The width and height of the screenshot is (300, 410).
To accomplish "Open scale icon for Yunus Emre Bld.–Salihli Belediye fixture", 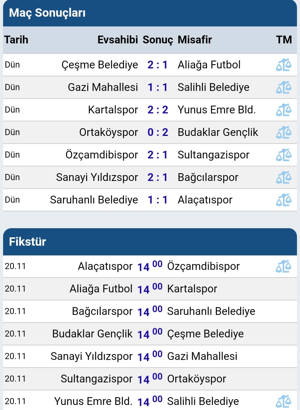I will pos(284,402).
